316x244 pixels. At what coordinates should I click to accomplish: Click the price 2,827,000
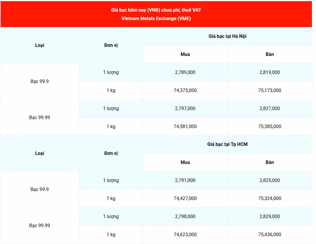coord(270,109)
